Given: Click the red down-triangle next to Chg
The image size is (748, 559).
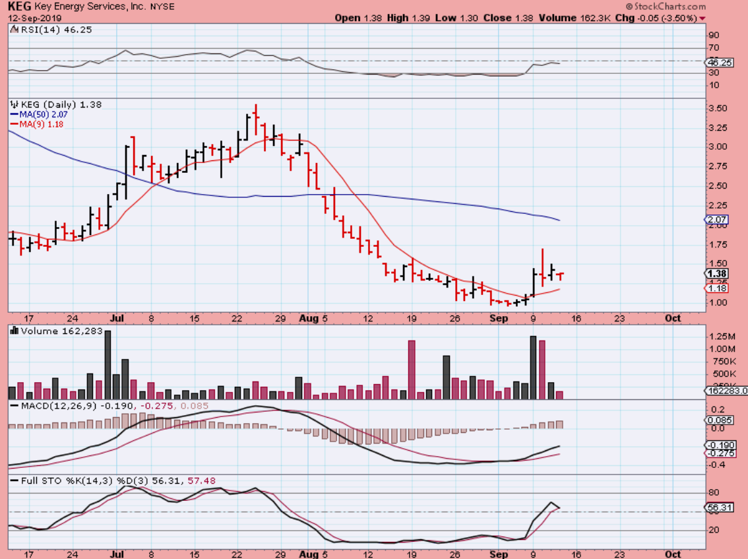Looking at the screenshot, I should 702,18.
